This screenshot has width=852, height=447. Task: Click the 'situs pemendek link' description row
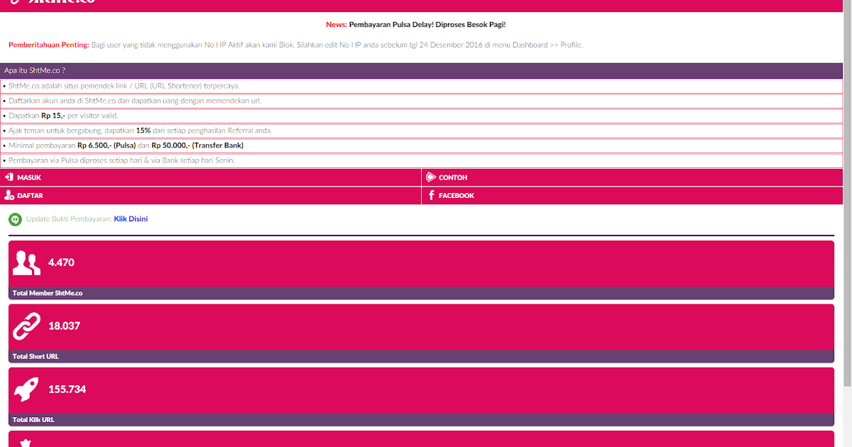coord(421,86)
